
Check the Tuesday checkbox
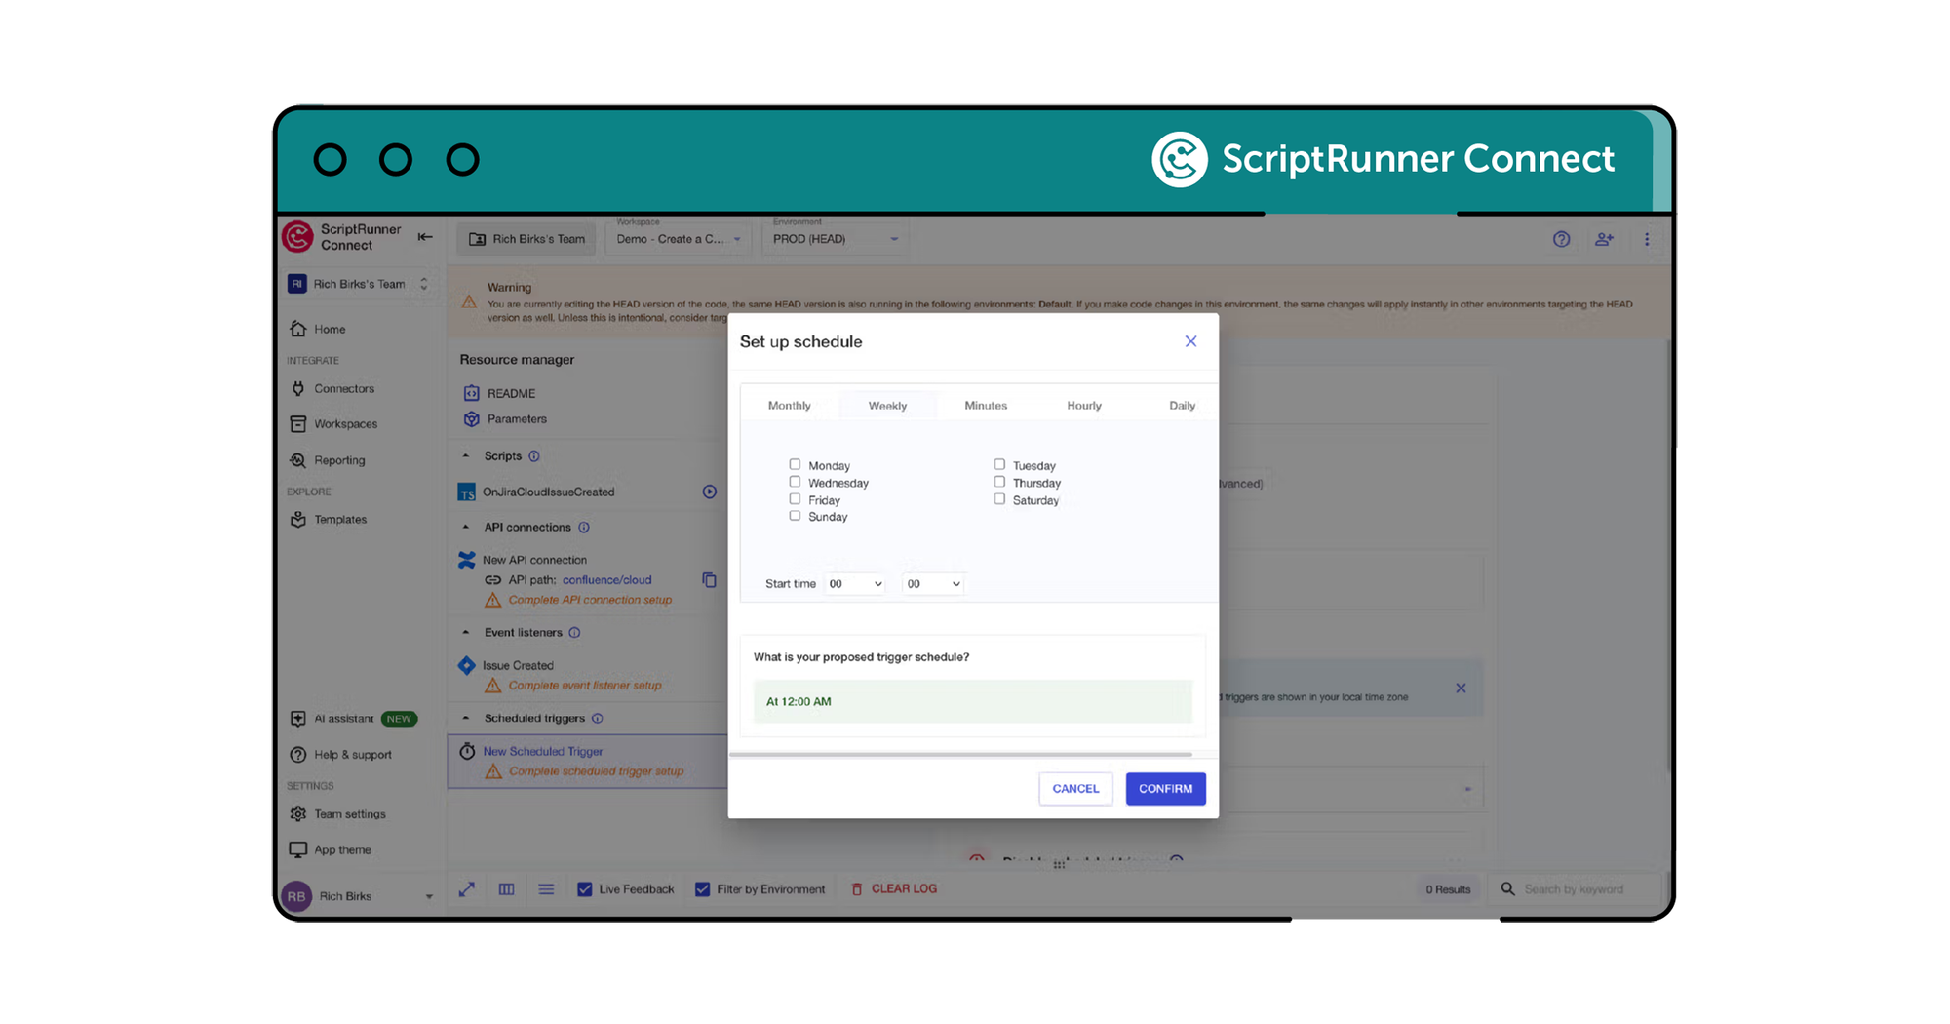tap(999, 465)
